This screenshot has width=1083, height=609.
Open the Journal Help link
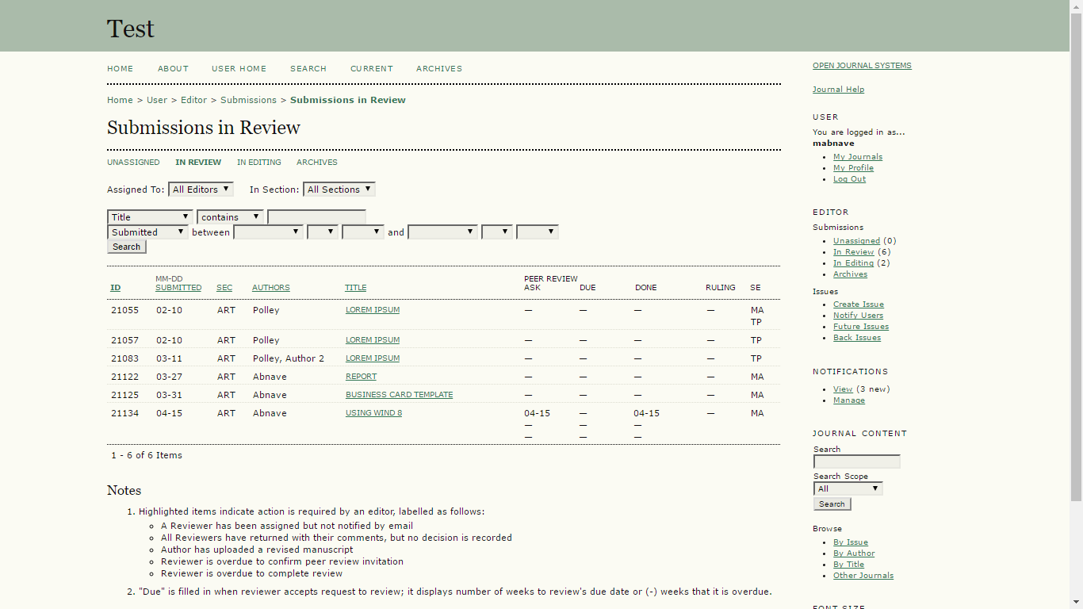839,90
